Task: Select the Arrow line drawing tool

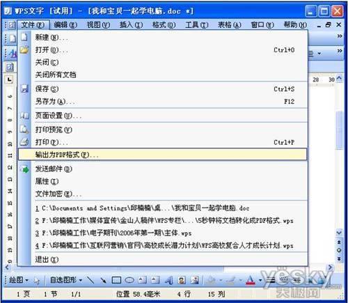Action: tap(103, 280)
